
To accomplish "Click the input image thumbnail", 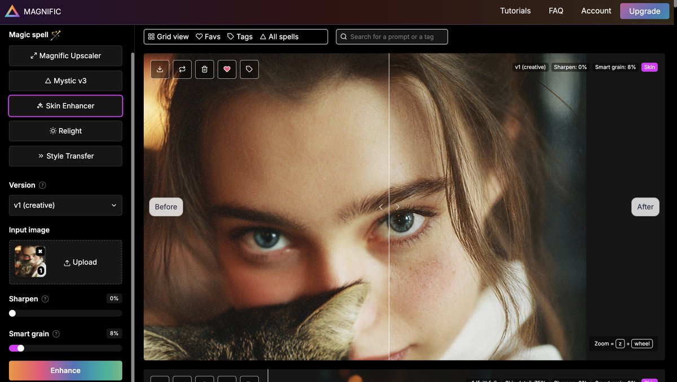I will point(30,261).
